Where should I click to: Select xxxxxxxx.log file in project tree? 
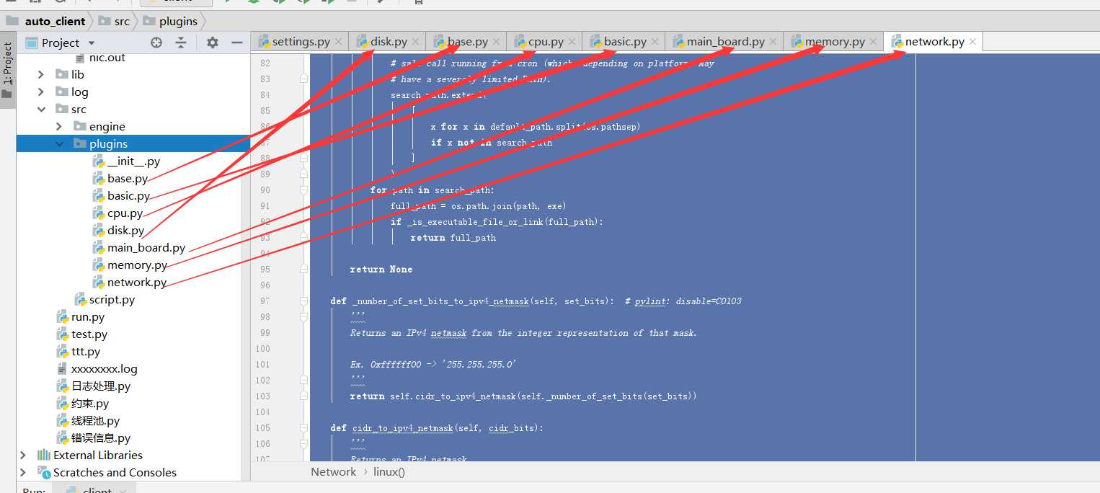click(x=104, y=368)
